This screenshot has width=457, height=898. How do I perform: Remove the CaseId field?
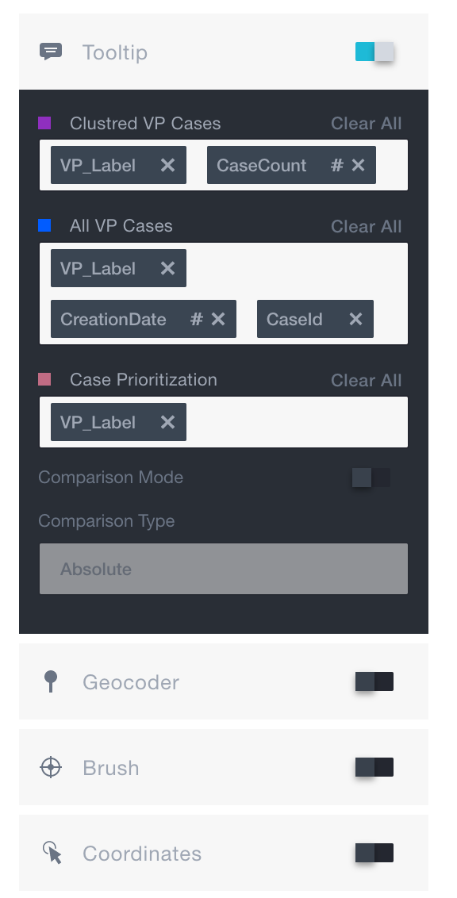[x=357, y=319]
